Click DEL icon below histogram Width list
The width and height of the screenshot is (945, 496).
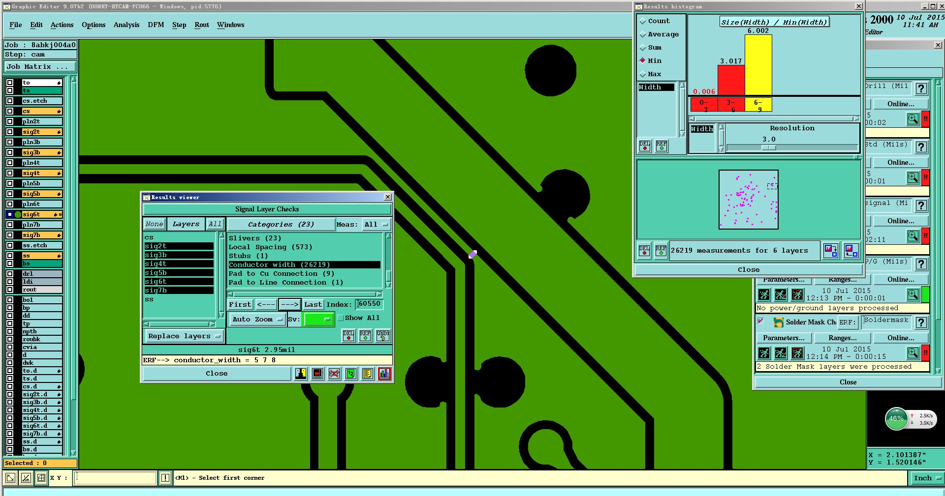645,146
